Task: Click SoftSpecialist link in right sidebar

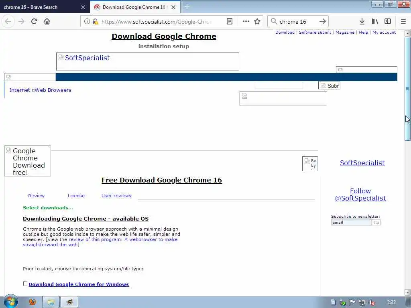Action: click(362, 163)
